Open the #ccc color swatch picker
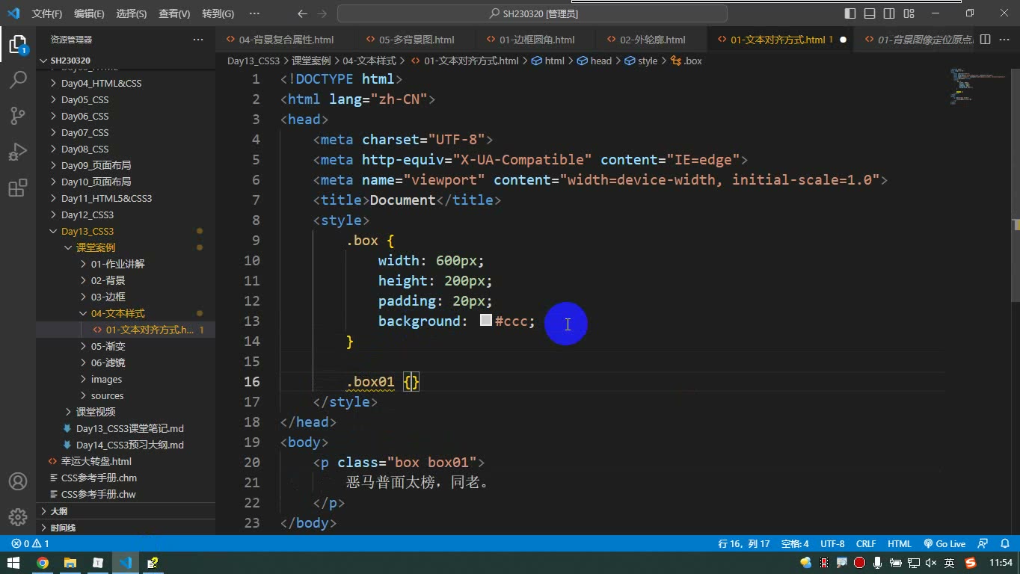Screen dimensions: 1020x574 [486, 321]
